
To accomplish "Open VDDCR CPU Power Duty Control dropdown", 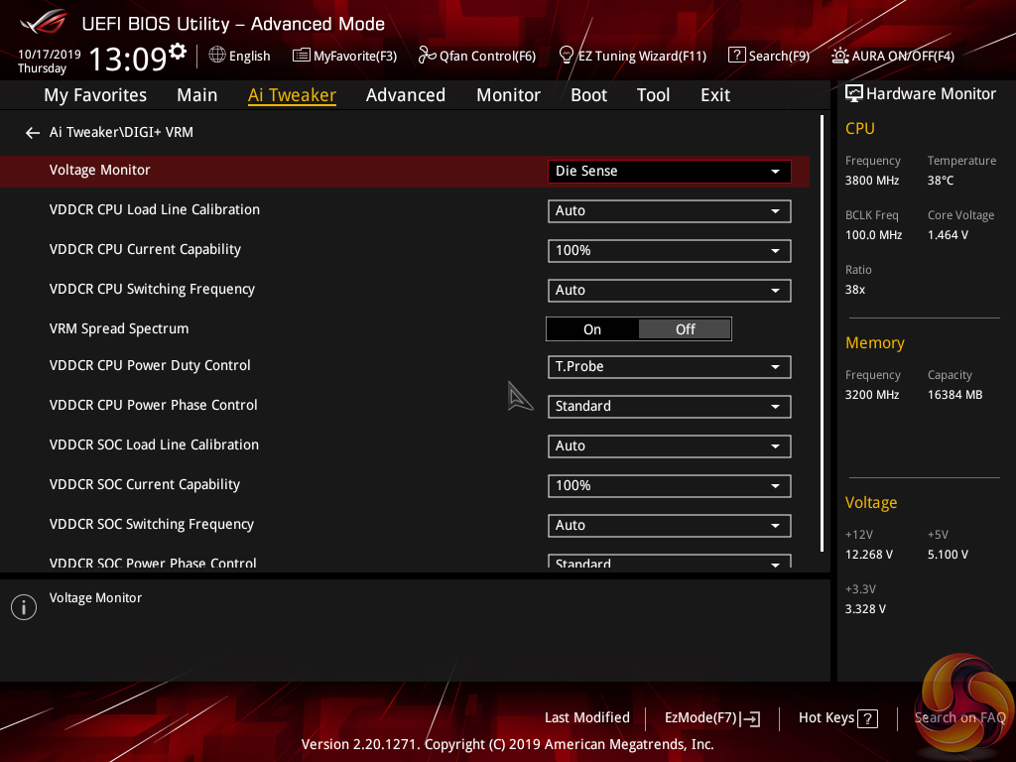I will (x=669, y=367).
